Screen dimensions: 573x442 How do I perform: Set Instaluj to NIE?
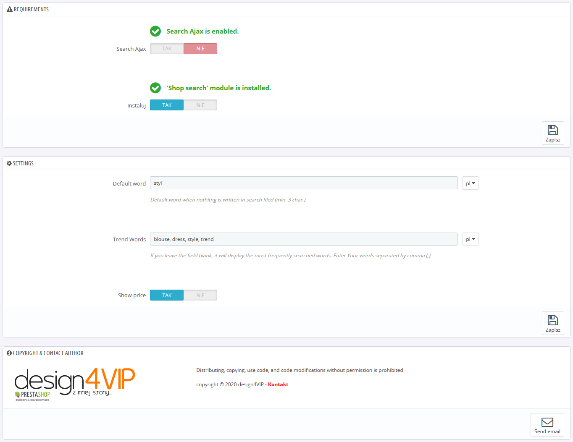coord(200,105)
